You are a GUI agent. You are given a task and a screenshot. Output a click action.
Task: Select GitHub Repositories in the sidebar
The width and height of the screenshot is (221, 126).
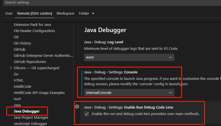coord(30,62)
